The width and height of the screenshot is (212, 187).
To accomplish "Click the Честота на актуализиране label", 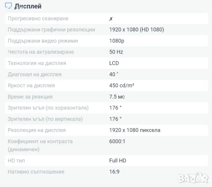I will point(41,52).
